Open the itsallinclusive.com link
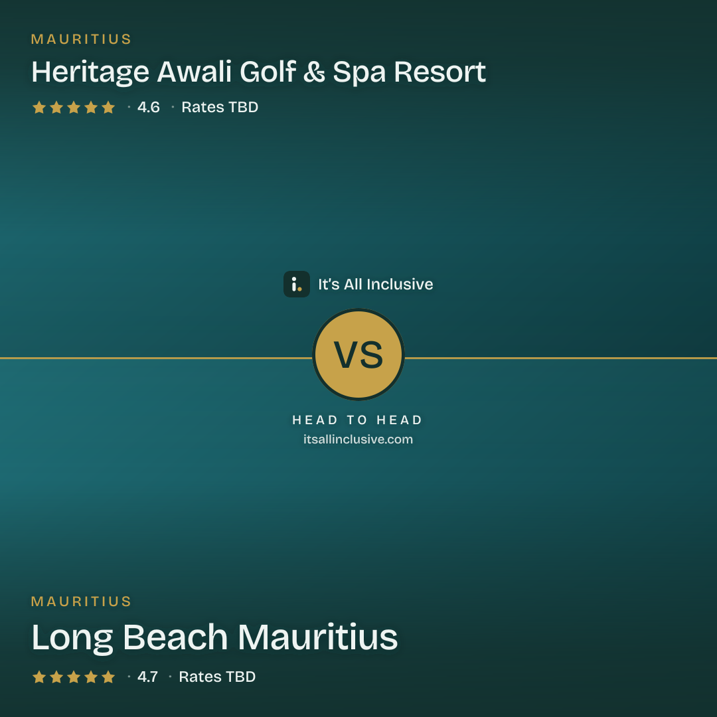 (358, 439)
